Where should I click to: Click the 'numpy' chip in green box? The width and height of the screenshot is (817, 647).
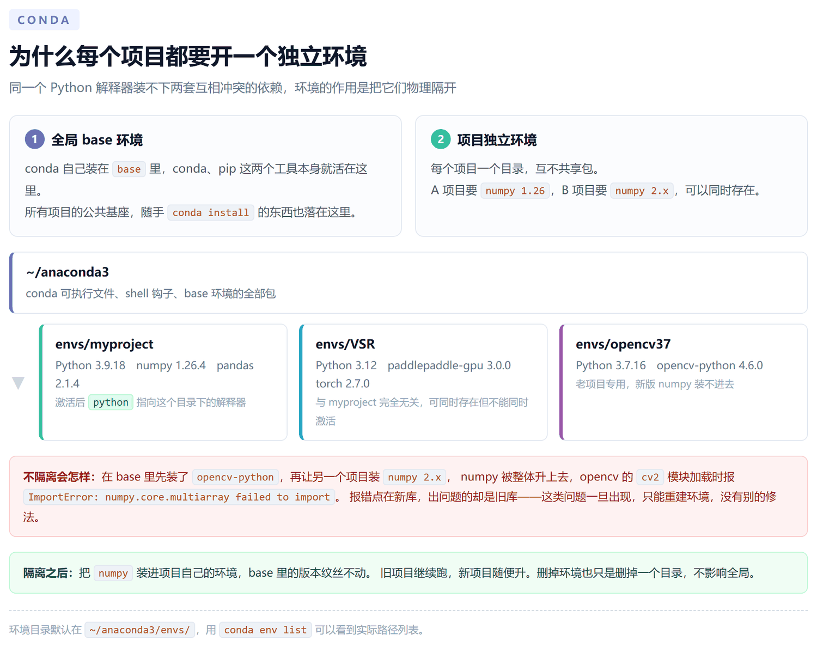[113, 573]
